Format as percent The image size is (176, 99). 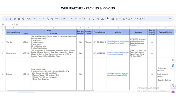43,19
